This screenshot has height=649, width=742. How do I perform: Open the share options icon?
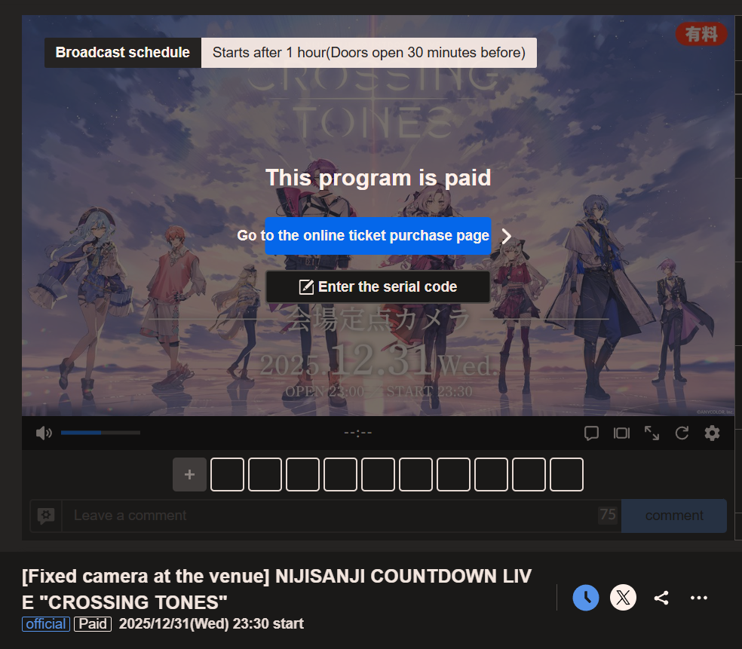click(661, 598)
